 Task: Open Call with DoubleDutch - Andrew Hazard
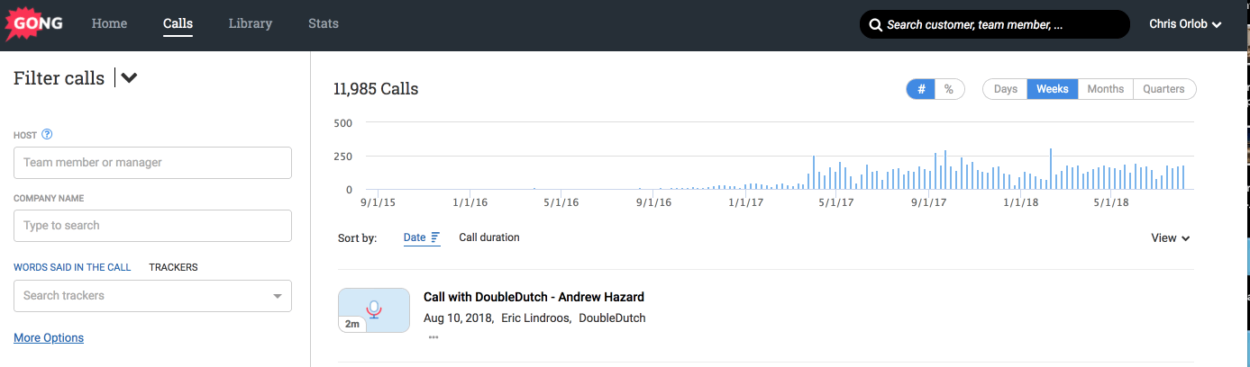coord(534,297)
